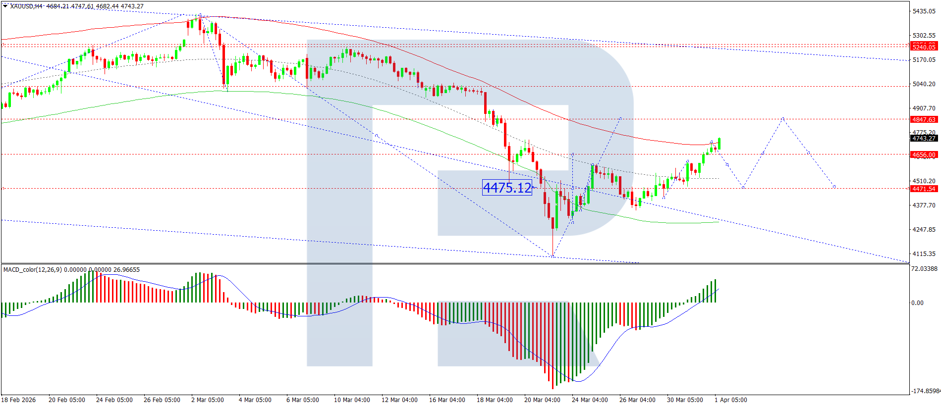Click the 72.03388 MACD scale value
The image size is (941, 406).
tap(925, 269)
